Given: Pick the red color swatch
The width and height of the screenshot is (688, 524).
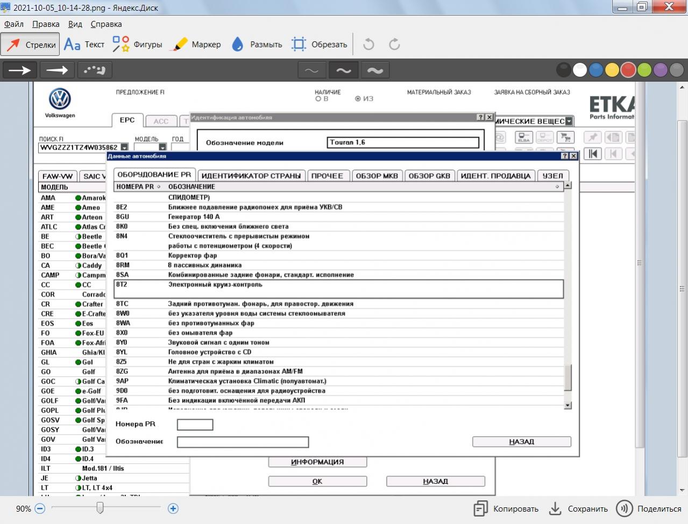Looking at the screenshot, I should point(628,70).
